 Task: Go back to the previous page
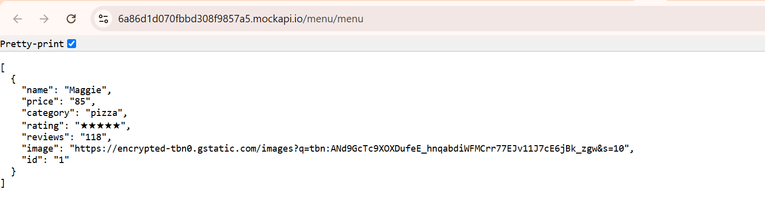click(x=18, y=19)
